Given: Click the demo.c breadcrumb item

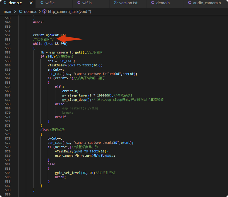Looking at the screenshot, I should pos(30,12).
